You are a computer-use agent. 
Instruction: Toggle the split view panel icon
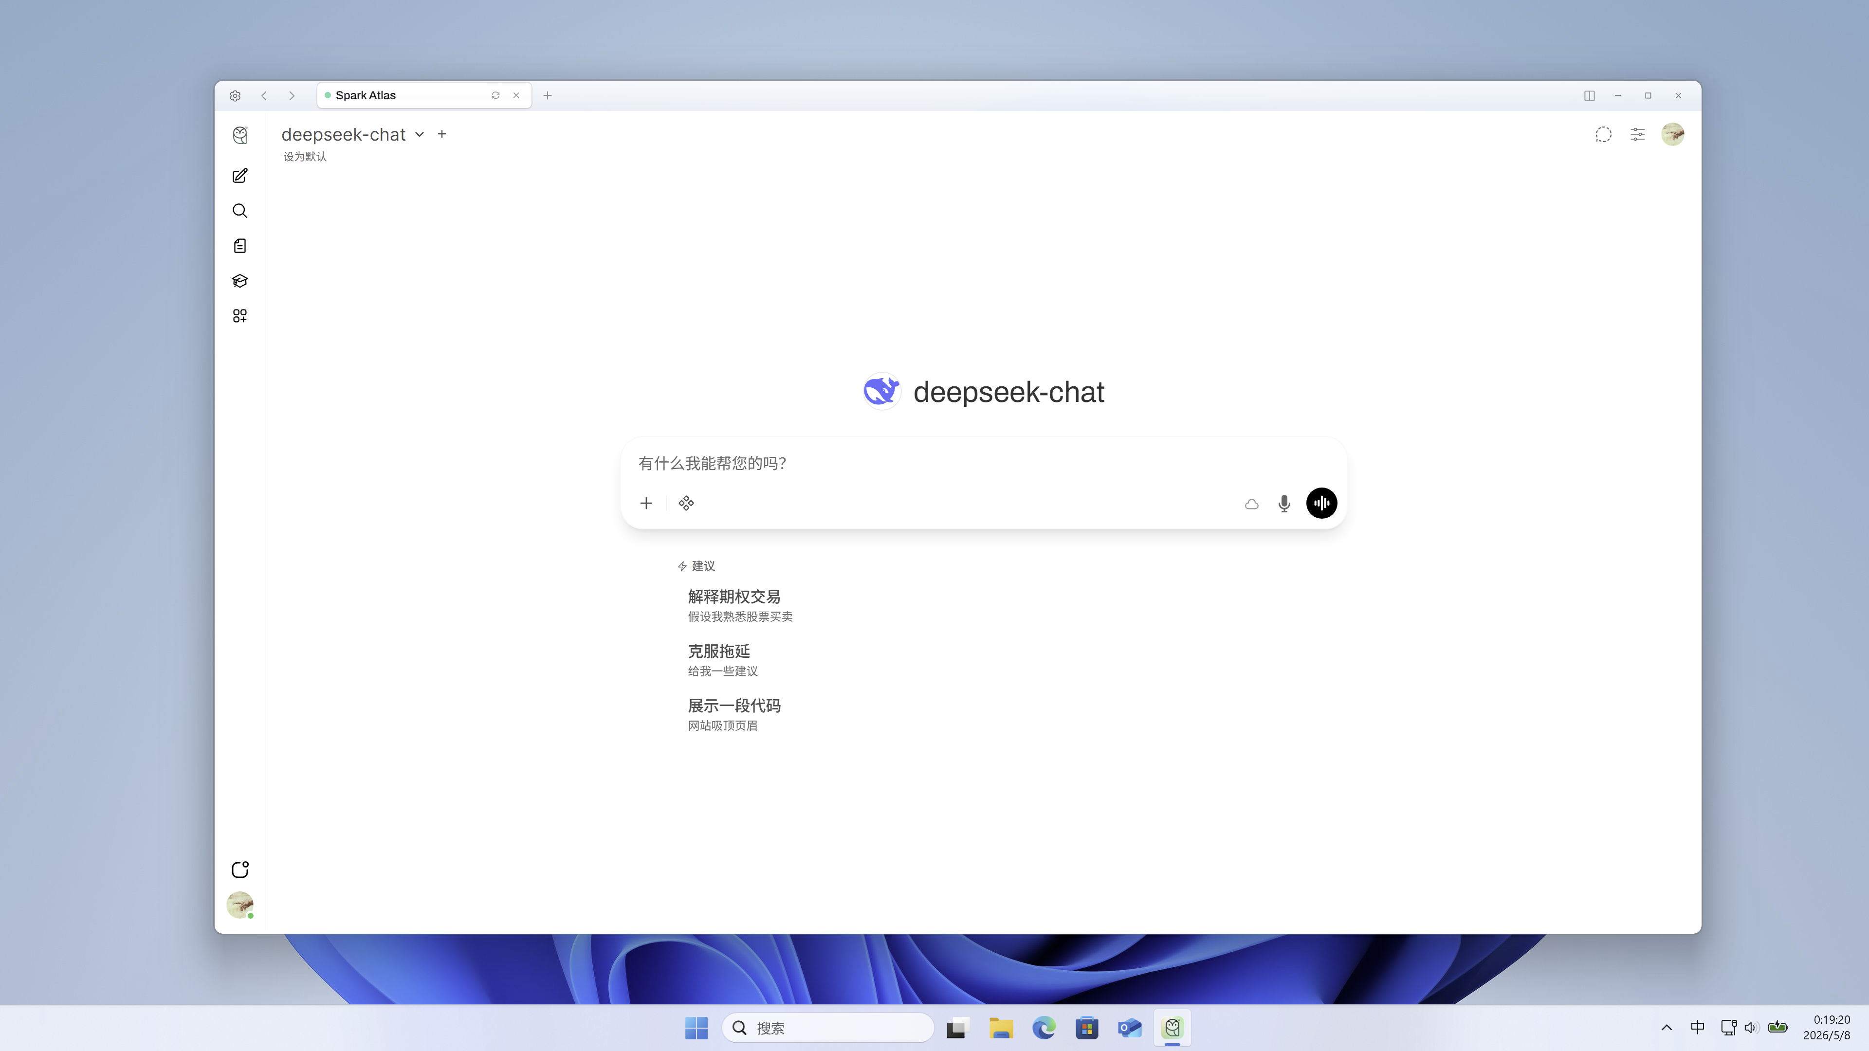(1589, 96)
